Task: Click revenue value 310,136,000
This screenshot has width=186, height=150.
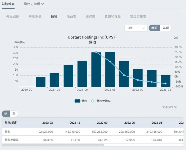Action: click(x=154, y=132)
